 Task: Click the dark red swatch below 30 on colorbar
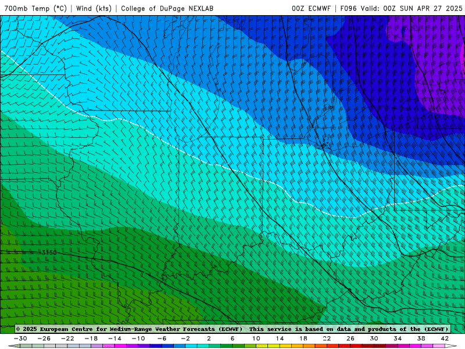tap(380, 346)
